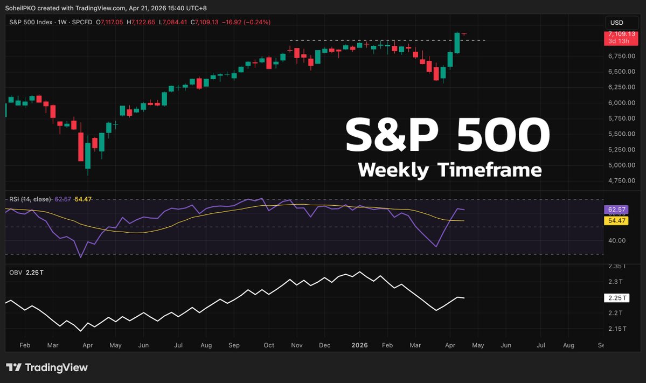
Task: Click the 6,250.00 price axis label
Action: point(622,87)
